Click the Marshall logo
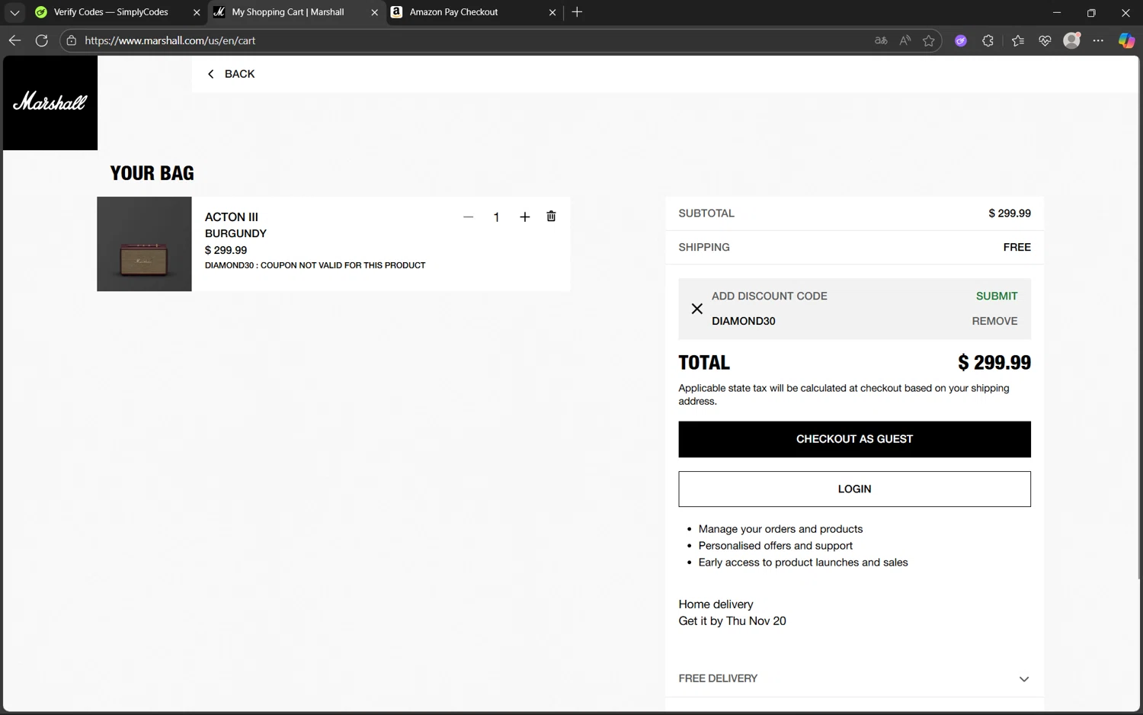The image size is (1143, 715). click(x=50, y=102)
